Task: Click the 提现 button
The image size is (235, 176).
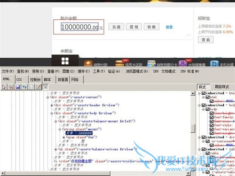Action: (134, 27)
